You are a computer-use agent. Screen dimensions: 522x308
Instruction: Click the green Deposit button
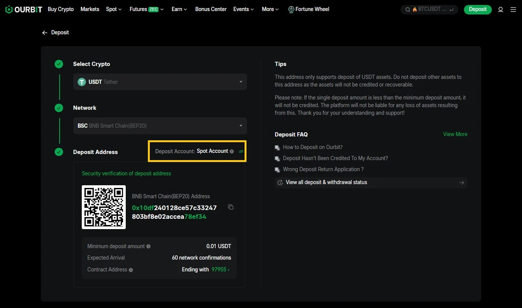(478, 10)
